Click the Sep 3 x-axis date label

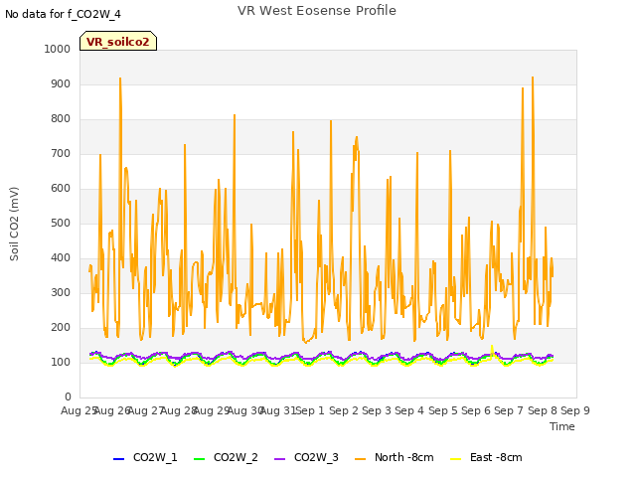click(x=377, y=410)
